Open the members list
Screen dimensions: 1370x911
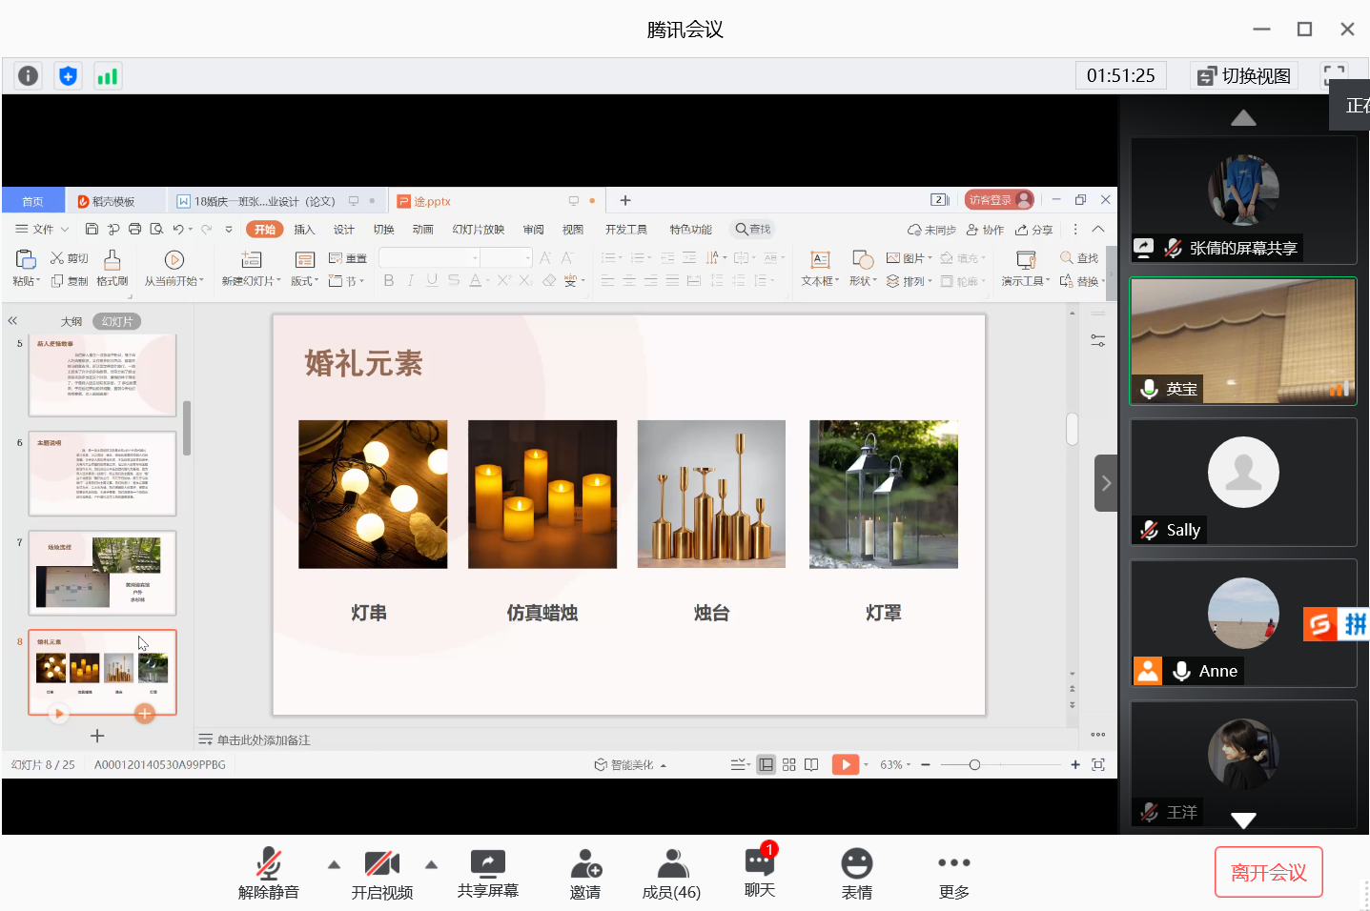tap(671, 871)
